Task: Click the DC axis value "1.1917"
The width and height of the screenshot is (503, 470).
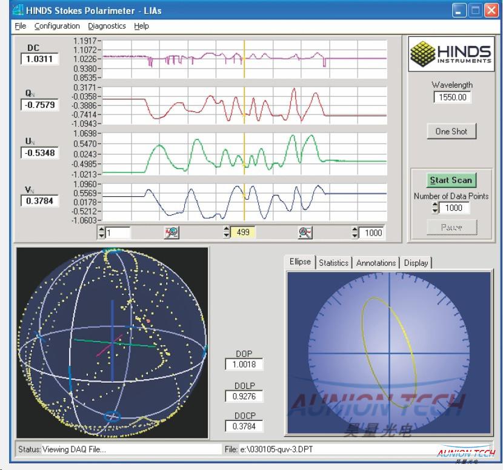Action: (85, 41)
